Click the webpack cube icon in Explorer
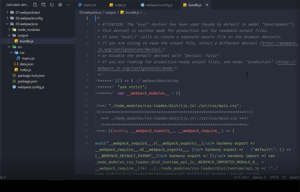This screenshot has height=192, width=300. 14,87
